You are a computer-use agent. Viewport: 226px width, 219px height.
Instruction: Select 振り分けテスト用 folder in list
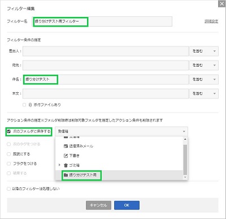point(119,175)
